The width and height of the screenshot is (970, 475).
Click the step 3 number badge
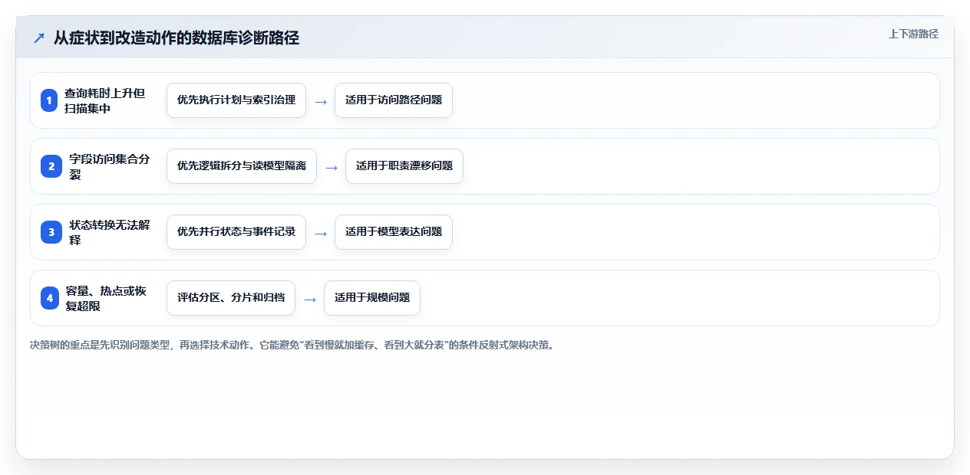click(51, 232)
